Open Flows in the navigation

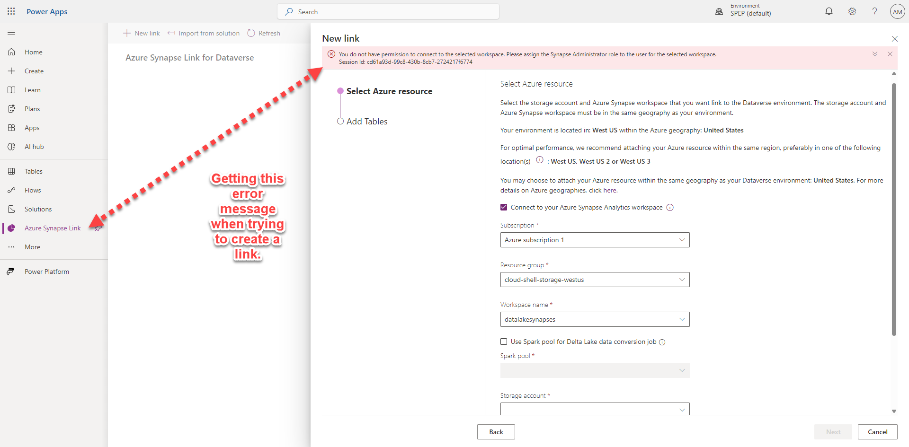[33, 190]
